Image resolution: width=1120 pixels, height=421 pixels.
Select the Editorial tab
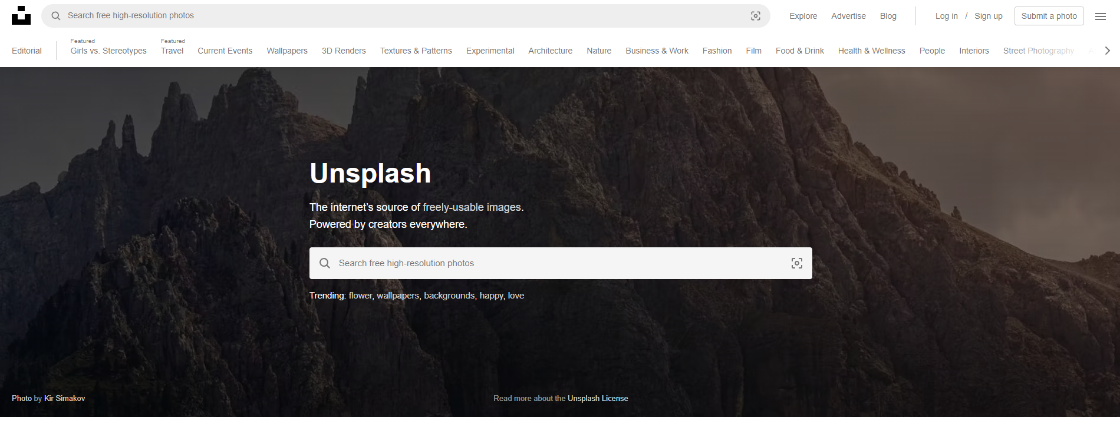point(27,51)
